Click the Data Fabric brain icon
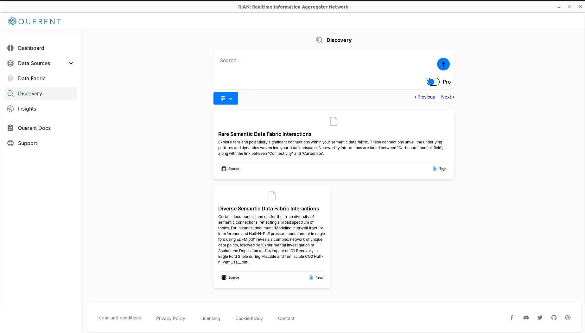This screenshot has width=585, height=333. click(x=10, y=78)
